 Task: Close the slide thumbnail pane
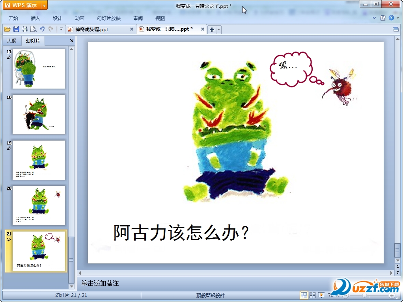(x=72, y=41)
